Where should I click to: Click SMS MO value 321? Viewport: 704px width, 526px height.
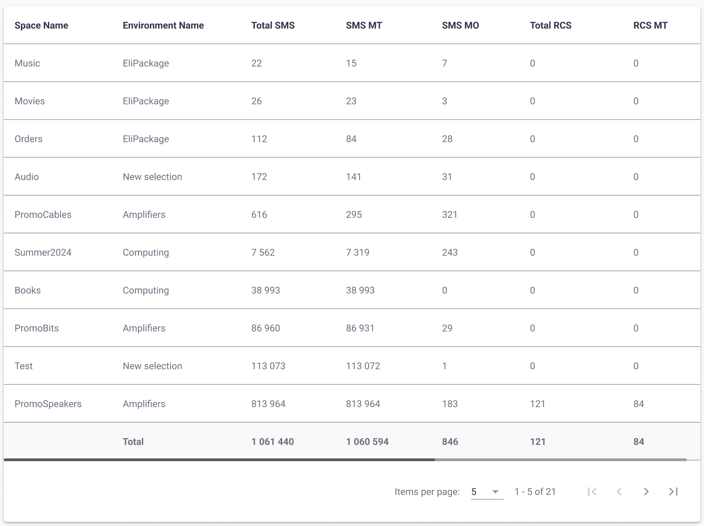tap(450, 214)
